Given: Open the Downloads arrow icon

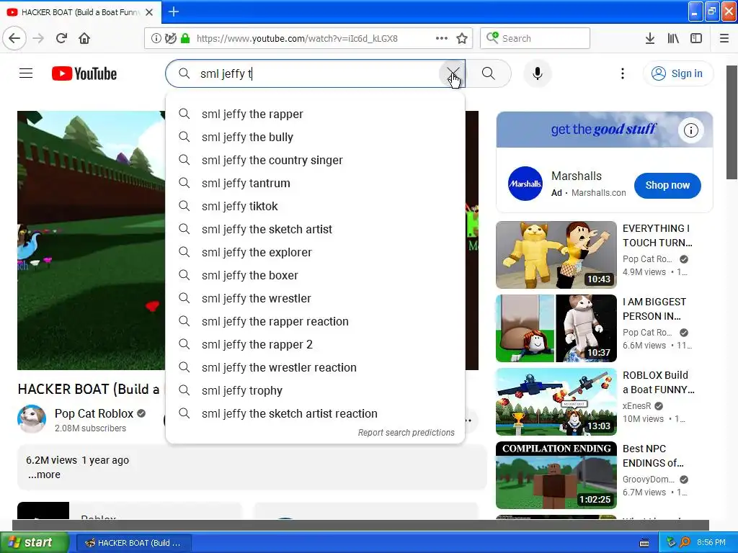Looking at the screenshot, I should (650, 38).
